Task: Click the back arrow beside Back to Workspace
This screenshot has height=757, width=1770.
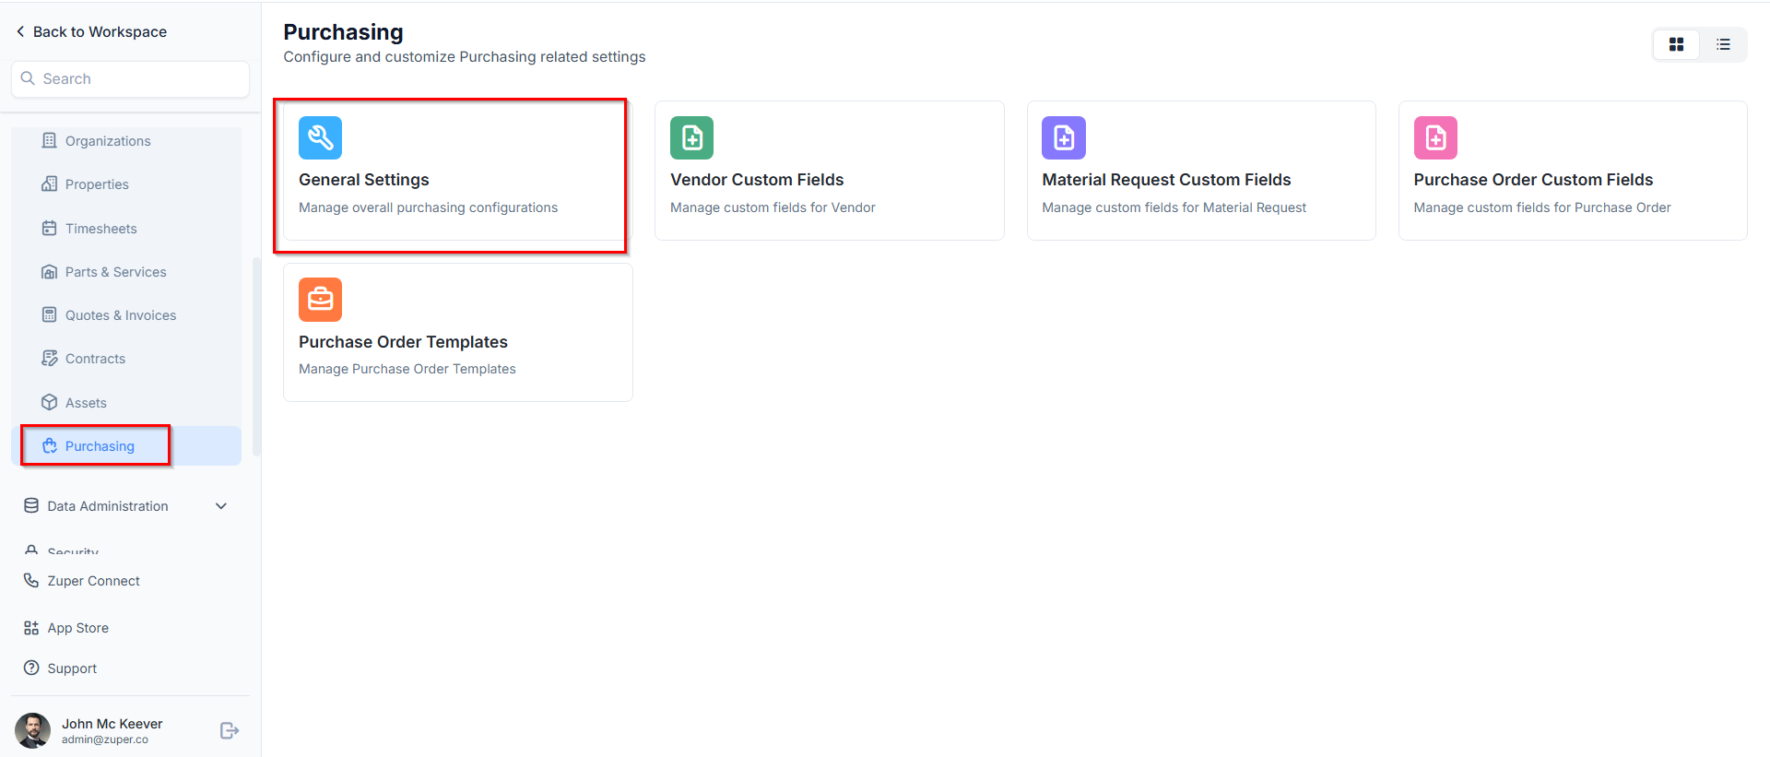Action: [x=20, y=31]
